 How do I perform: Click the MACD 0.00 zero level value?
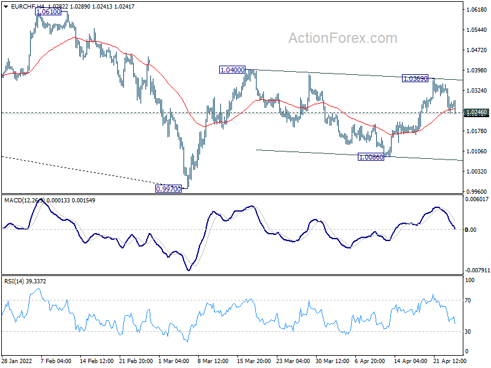coord(471,229)
